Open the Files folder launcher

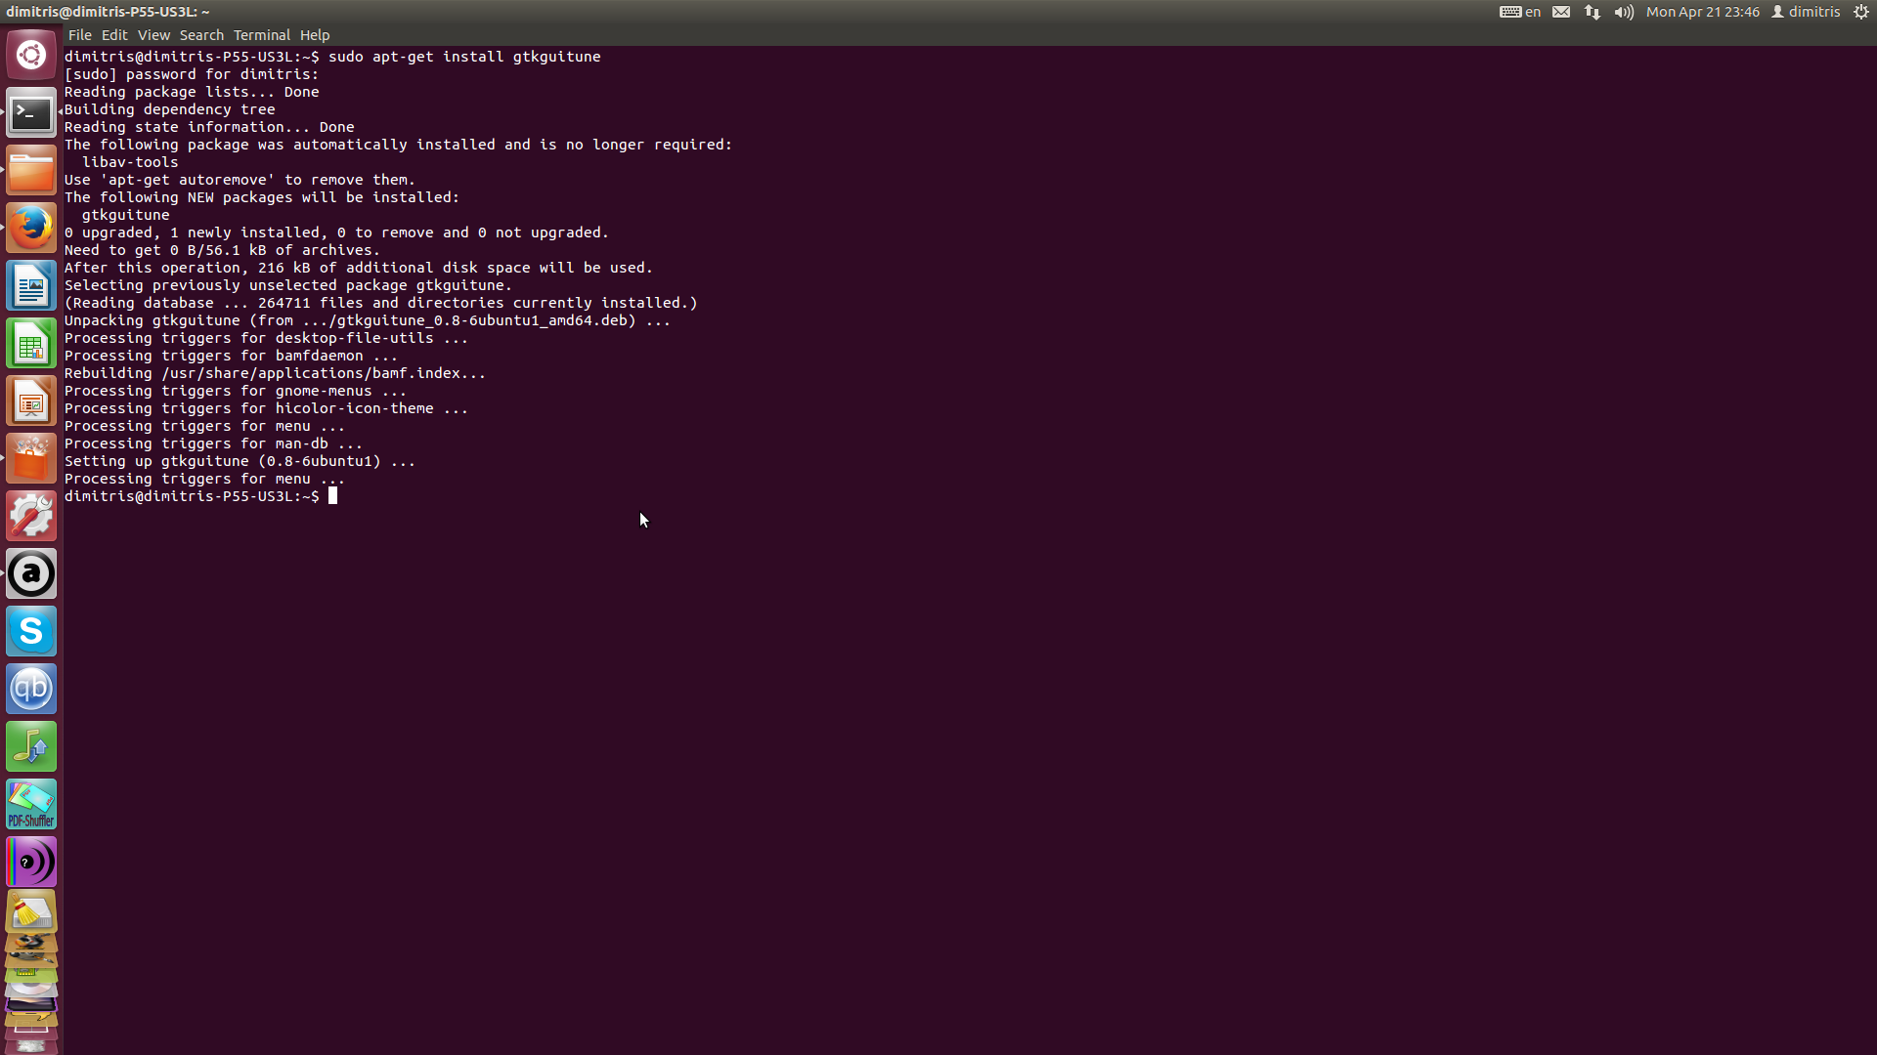point(31,172)
